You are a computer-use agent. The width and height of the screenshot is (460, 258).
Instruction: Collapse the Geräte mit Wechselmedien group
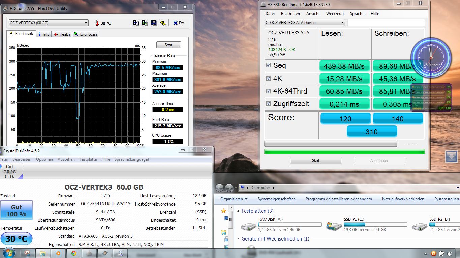click(x=238, y=239)
